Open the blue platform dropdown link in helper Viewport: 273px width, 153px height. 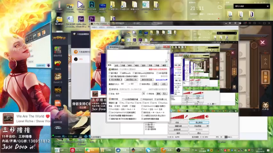[161, 80]
